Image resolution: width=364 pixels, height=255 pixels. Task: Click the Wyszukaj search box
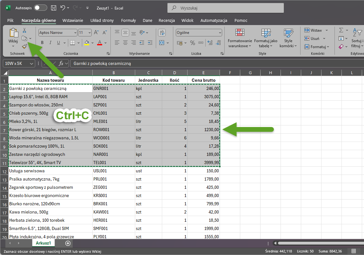pos(225,8)
